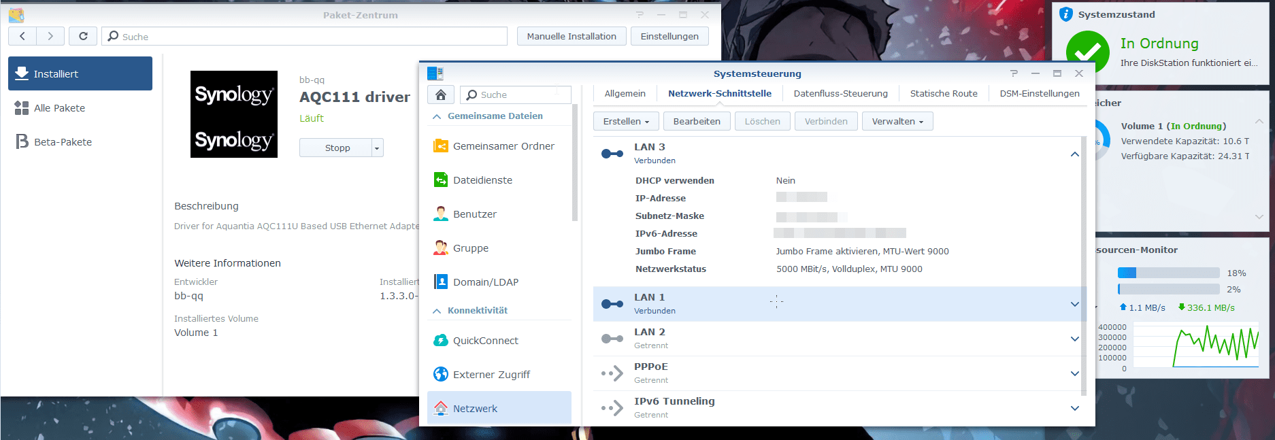Viewport: 1275px width, 440px height.
Task: Click the Bearbeiten button
Action: pos(697,121)
